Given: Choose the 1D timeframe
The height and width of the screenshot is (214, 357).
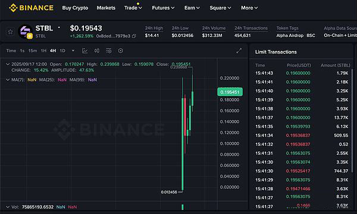Looking at the screenshot, I should [62, 51].
